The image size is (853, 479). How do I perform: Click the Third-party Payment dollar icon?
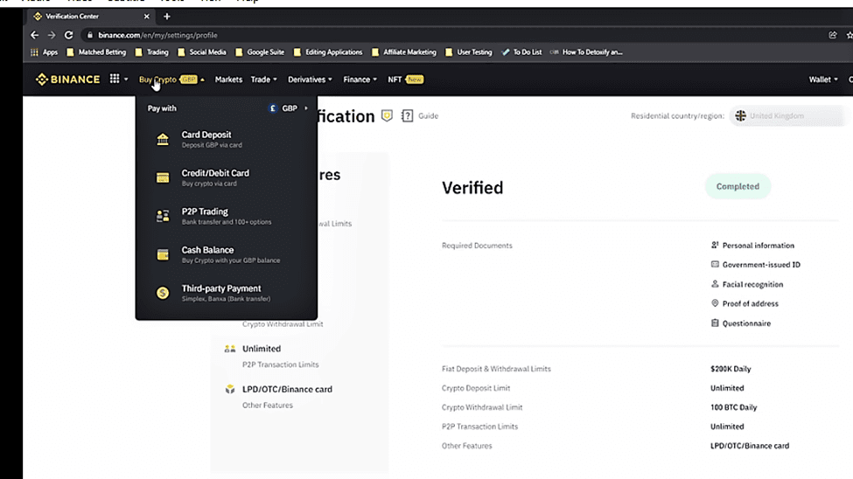pos(163,293)
